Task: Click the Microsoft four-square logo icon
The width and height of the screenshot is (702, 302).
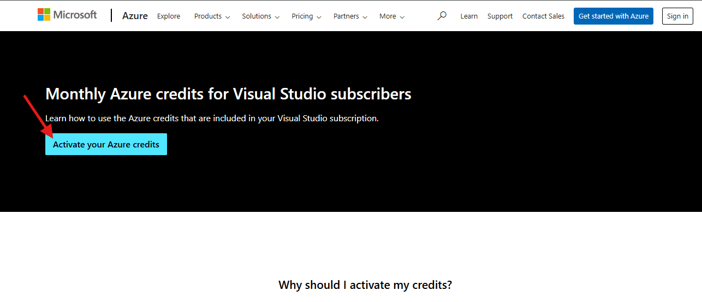Action: [44, 15]
